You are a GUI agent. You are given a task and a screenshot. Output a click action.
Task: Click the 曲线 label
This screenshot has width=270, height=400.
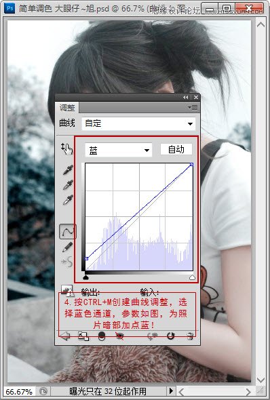(67, 123)
